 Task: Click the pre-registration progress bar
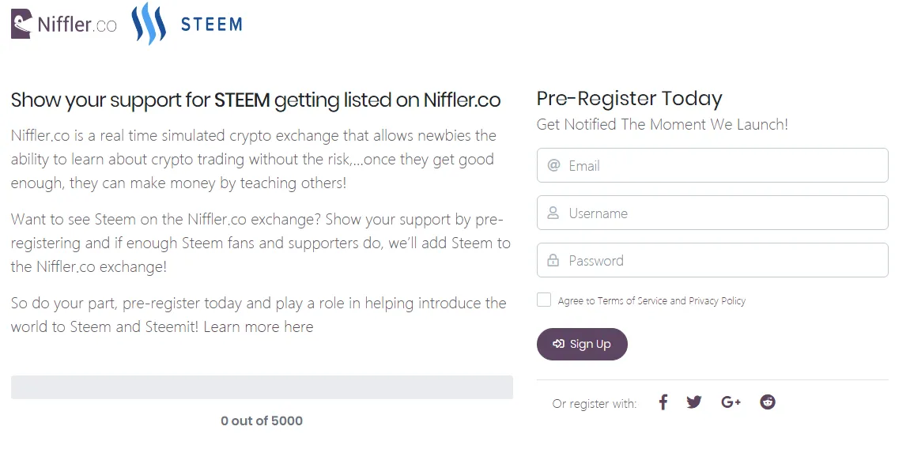(262, 387)
